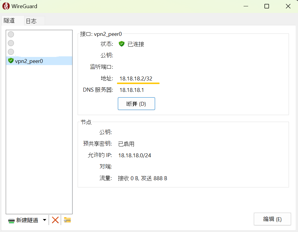The image size is (298, 232).
Task: Click the green connected shield next to 已连接
Action: click(121, 44)
